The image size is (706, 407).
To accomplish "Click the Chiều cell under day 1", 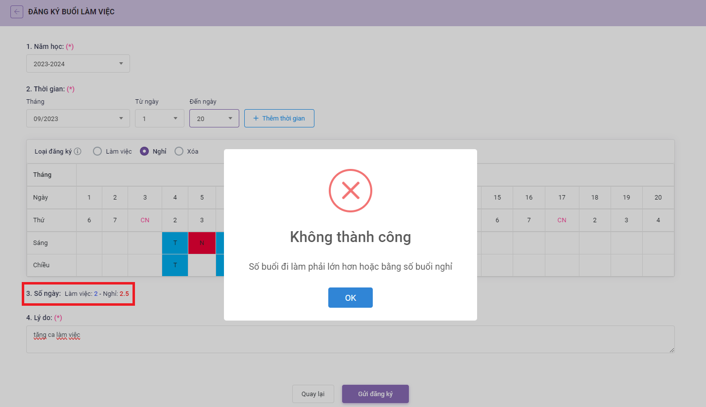I will (x=89, y=265).
